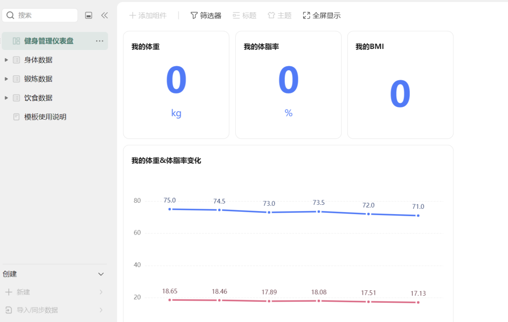Click the 17.51 body fat data point

369,302
